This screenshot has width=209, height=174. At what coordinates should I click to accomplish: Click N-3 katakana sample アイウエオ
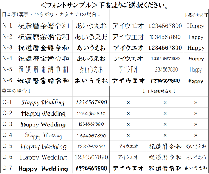pyautogui.click(x=128, y=48)
